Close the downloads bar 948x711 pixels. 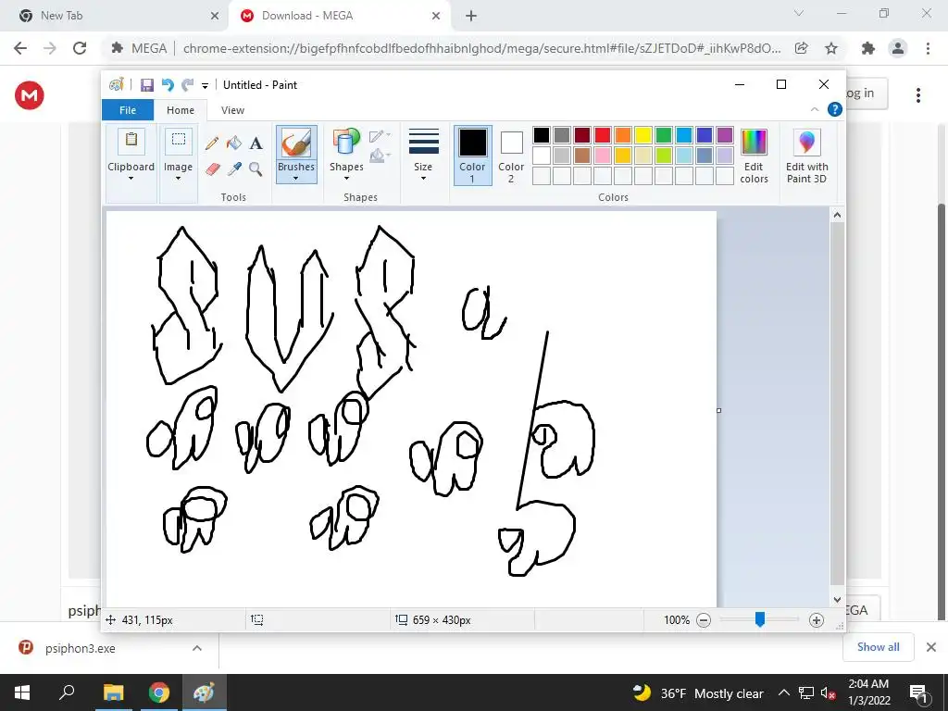[x=931, y=647]
